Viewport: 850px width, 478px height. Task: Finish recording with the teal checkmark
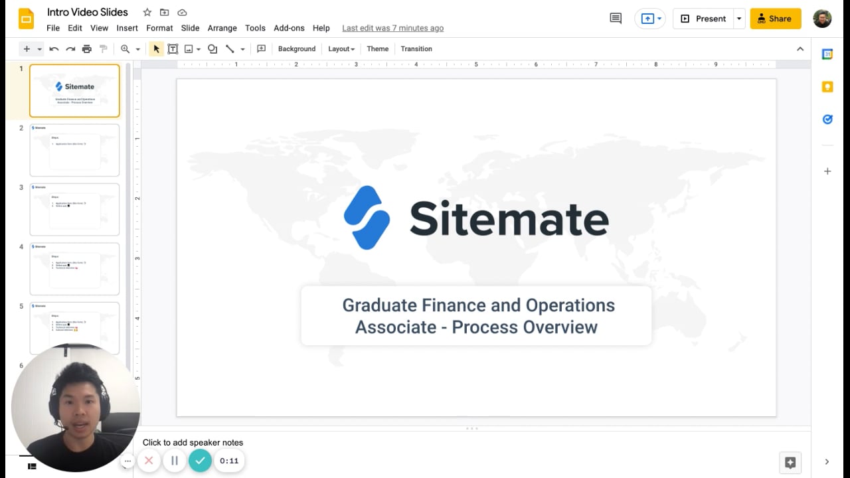click(x=200, y=461)
